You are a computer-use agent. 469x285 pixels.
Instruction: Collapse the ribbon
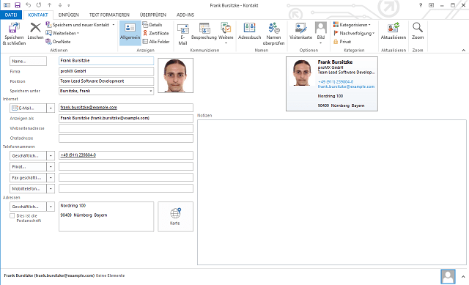click(x=464, y=51)
